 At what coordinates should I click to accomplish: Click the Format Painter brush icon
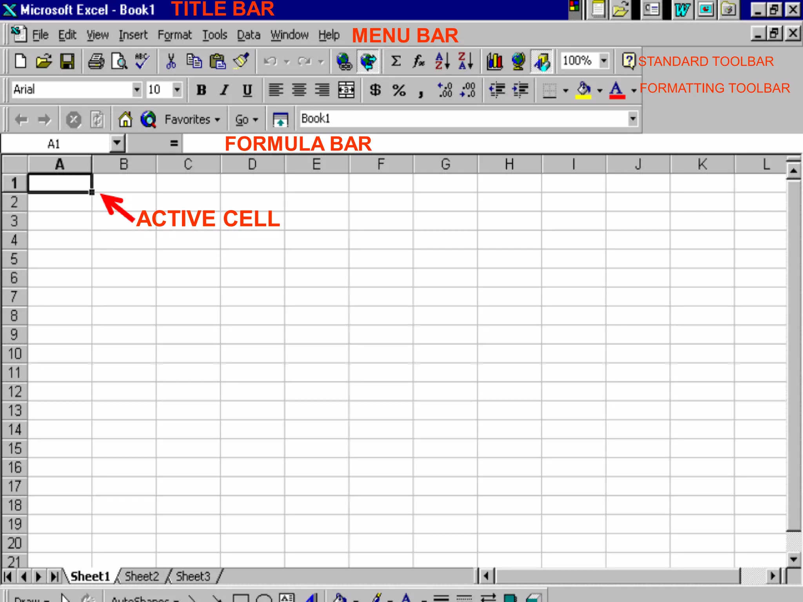pos(241,61)
